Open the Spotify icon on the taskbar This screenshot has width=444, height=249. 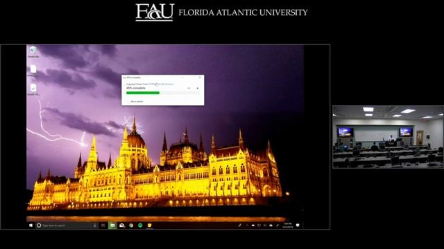pos(140,225)
